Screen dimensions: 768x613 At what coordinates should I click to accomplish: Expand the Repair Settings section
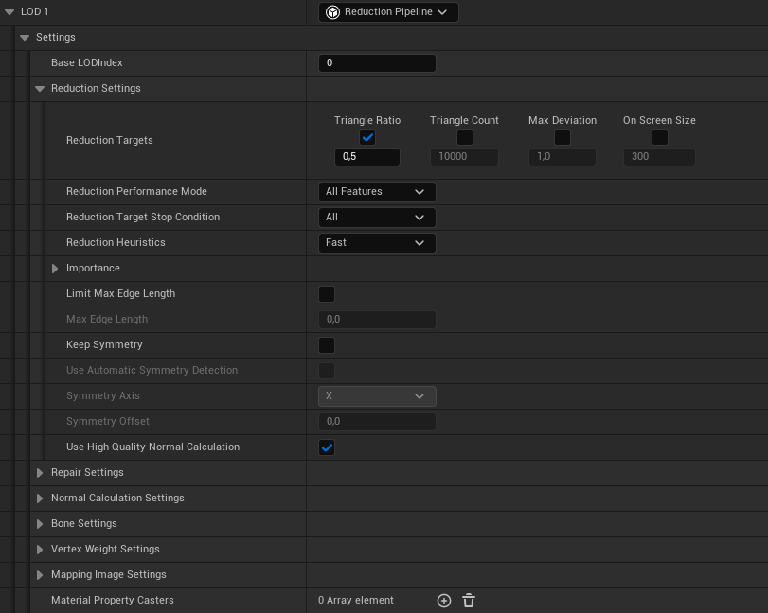(x=39, y=472)
